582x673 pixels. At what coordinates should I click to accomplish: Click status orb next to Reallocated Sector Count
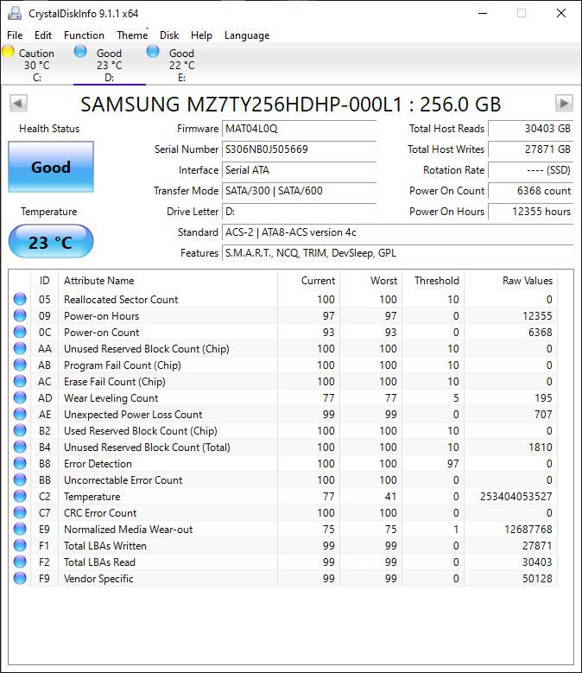click(x=20, y=300)
